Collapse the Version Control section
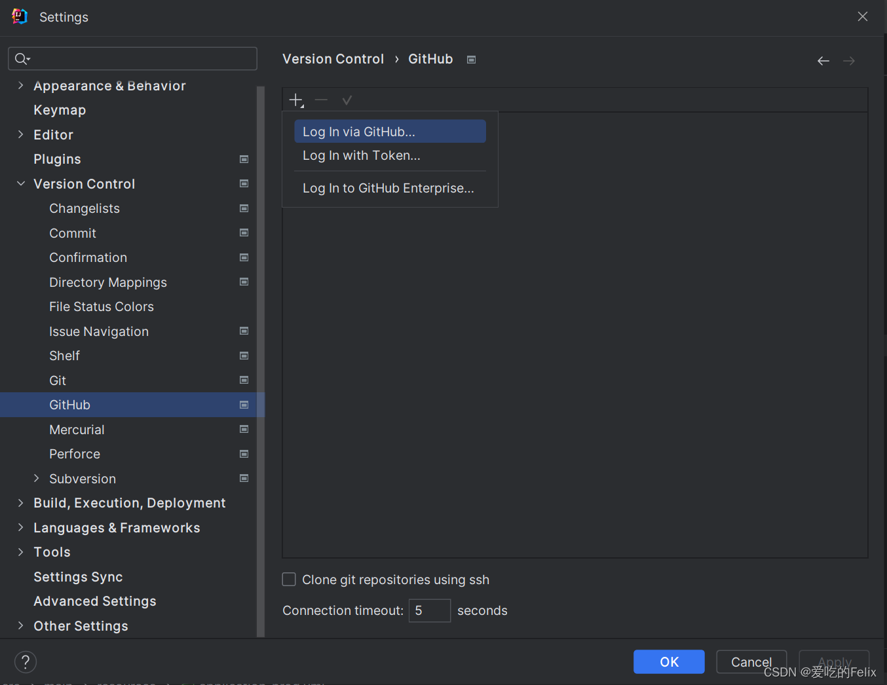 click(x=20, y=184)
